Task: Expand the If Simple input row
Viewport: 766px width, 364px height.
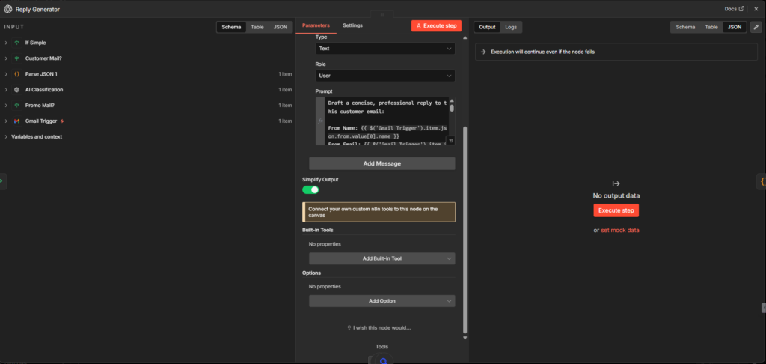Action: [x=6, y=43]
